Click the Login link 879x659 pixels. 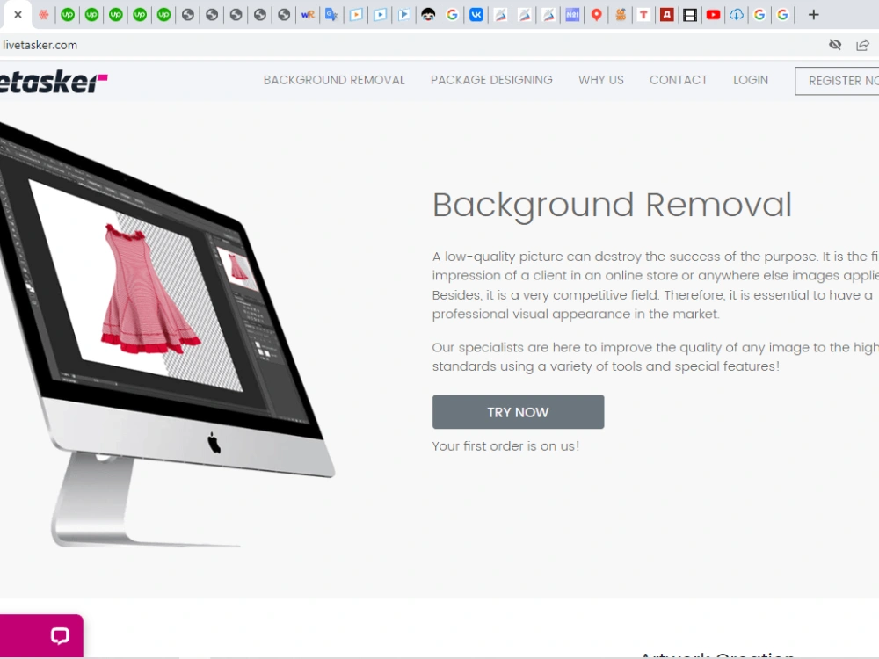[x=751, y=80]
